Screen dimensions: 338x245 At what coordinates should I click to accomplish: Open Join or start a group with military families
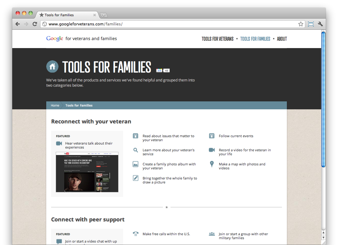pos(243,236)
